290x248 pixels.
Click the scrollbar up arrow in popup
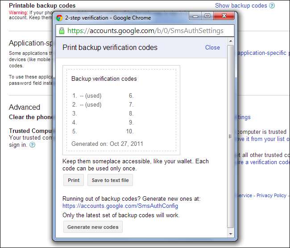[231, 41]
